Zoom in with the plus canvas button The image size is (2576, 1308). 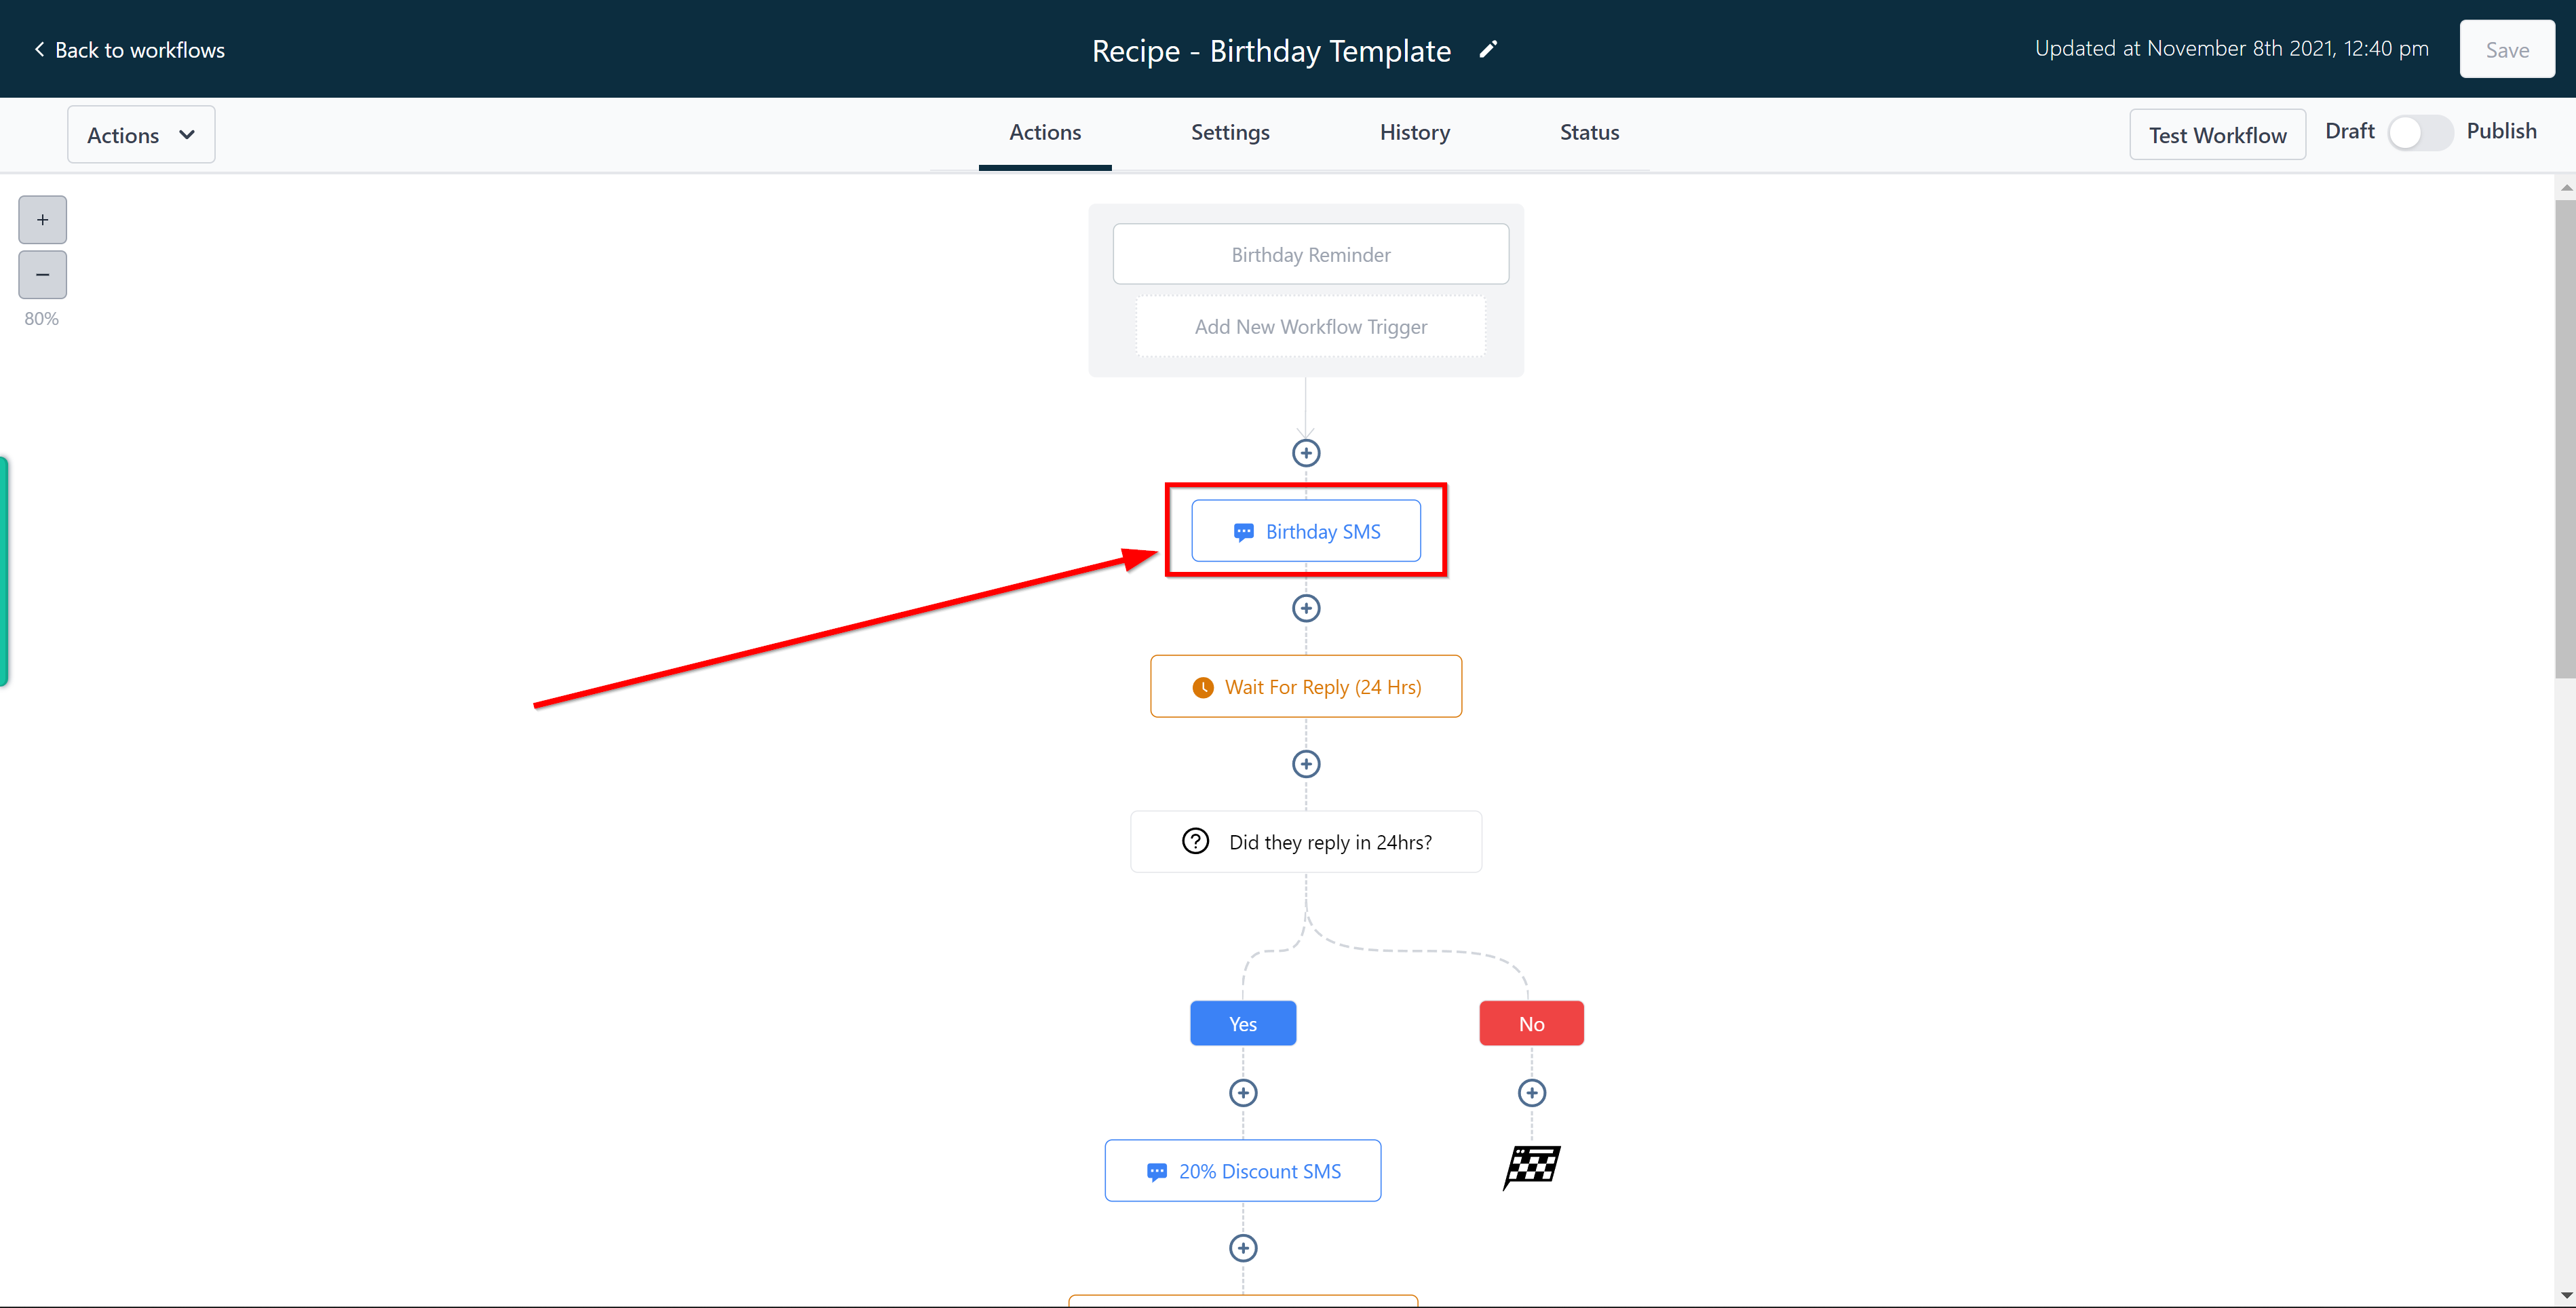tap(42, 220)
